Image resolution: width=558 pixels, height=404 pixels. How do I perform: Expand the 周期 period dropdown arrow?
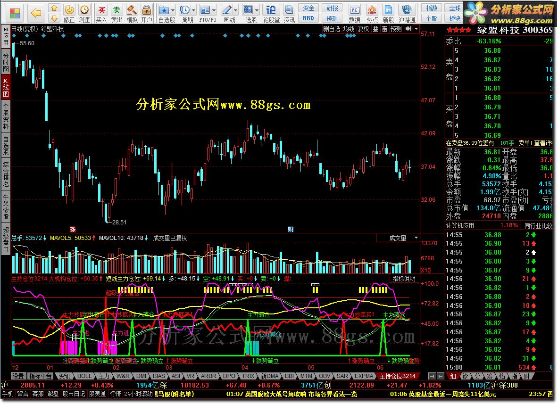[x=193, y=10]
